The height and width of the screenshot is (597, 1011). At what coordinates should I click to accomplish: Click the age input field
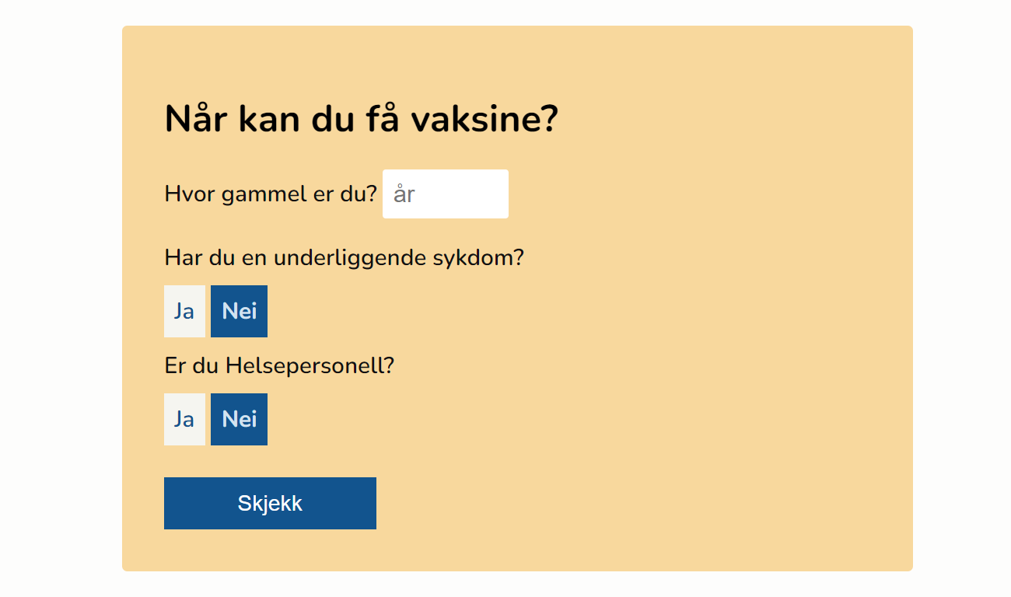pos(445,194)
